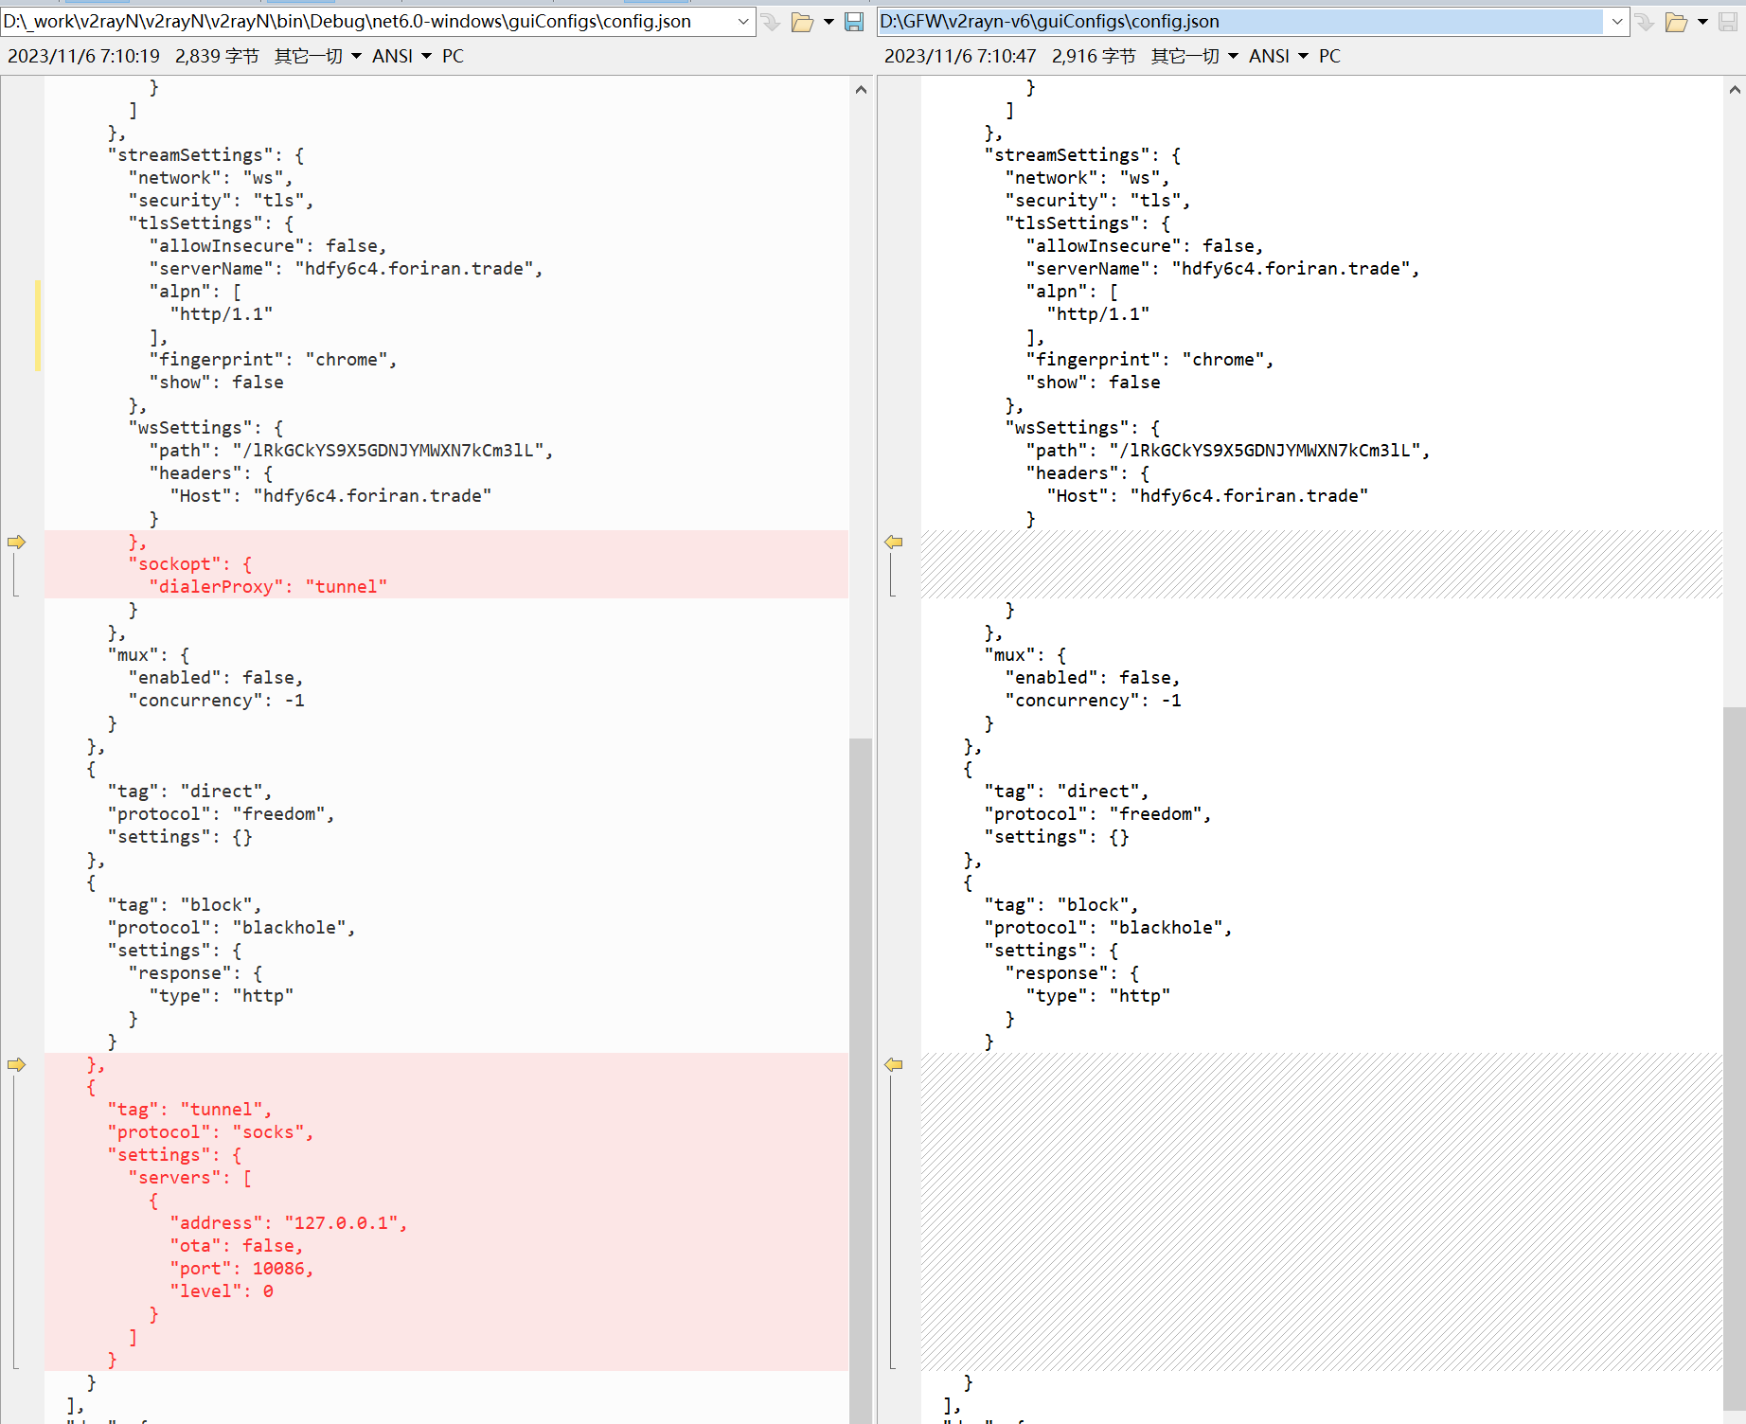Copy tunnel block to right with yellow arrow

click(16, 1064)
